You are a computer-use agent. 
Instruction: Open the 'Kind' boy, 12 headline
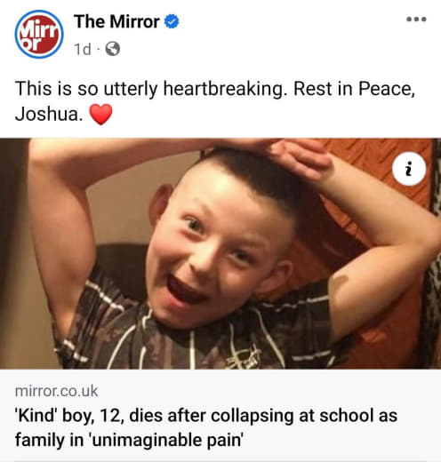(x=206, y=427)
